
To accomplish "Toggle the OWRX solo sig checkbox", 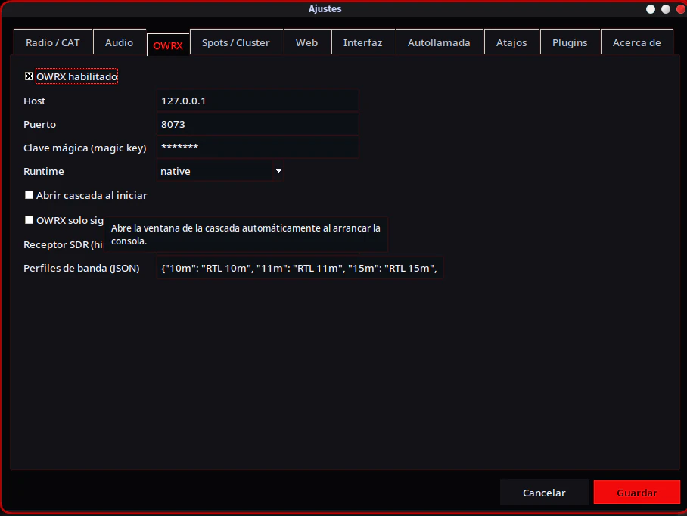I will (29, 220).
